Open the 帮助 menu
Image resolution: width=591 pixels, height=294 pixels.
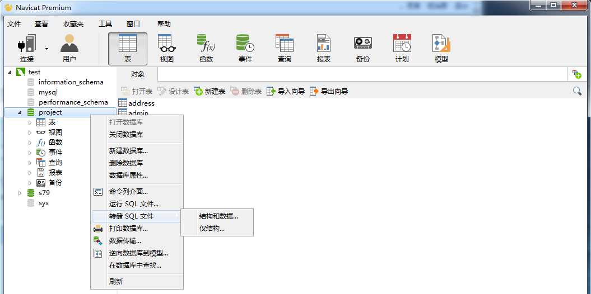(x=164, y=24)
